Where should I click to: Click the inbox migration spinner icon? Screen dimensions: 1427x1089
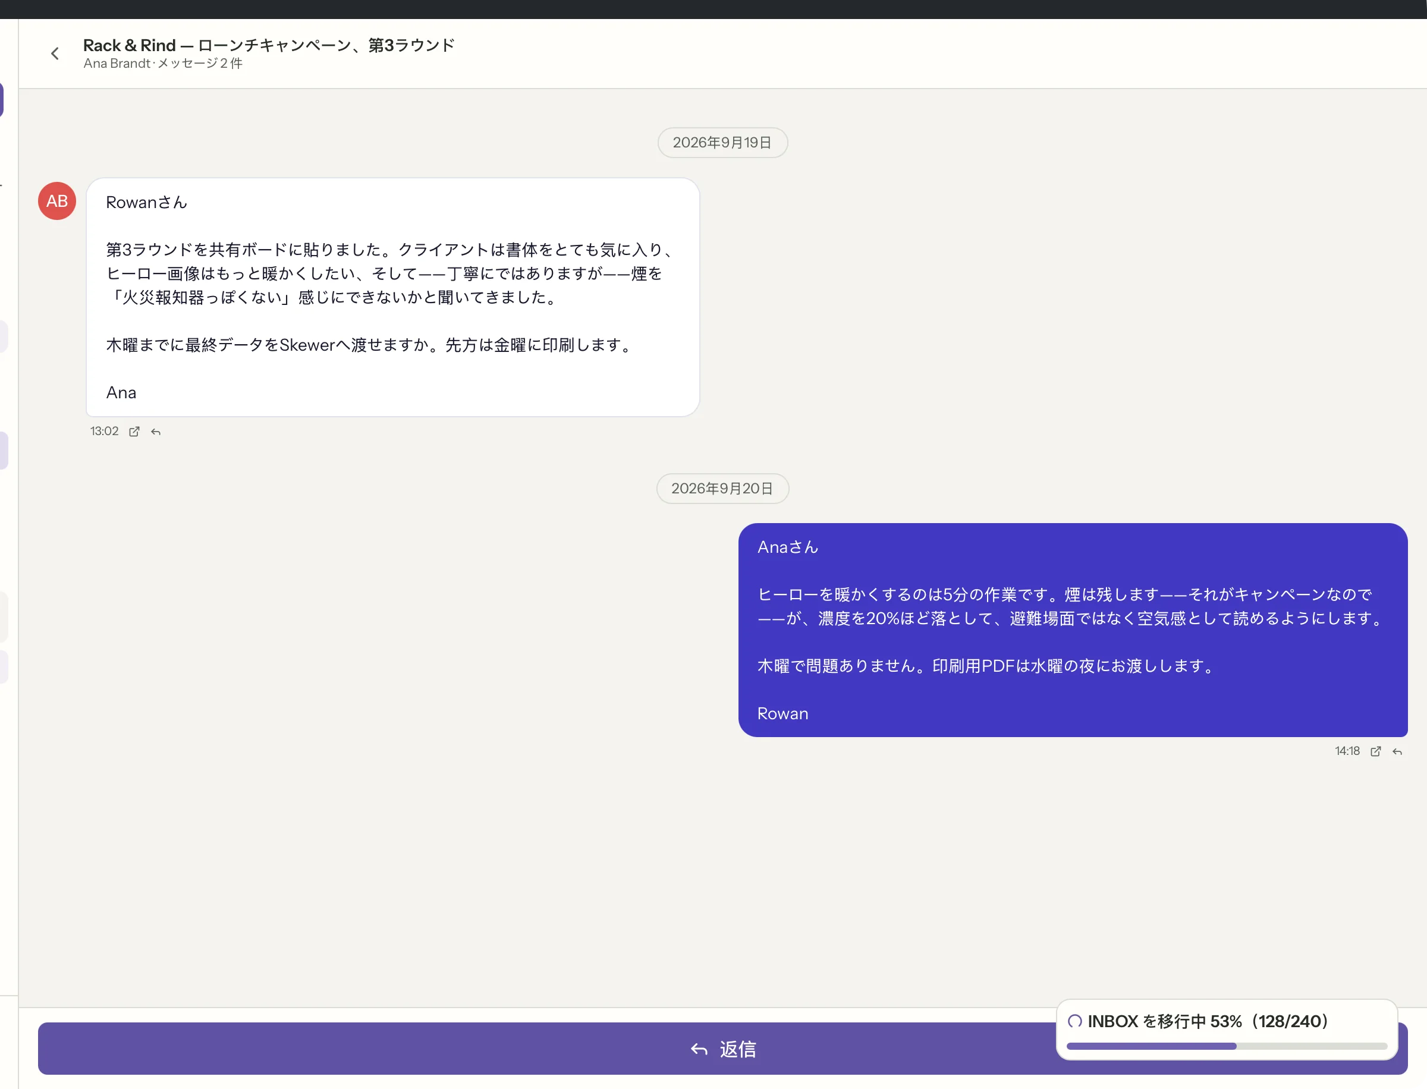(x=1074, y=1021)
